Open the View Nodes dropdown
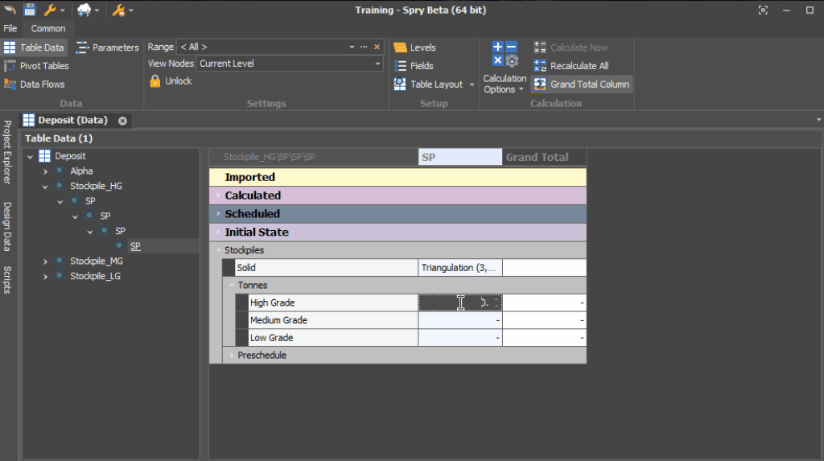Screen dimensions: 824x461 point(377,64)
